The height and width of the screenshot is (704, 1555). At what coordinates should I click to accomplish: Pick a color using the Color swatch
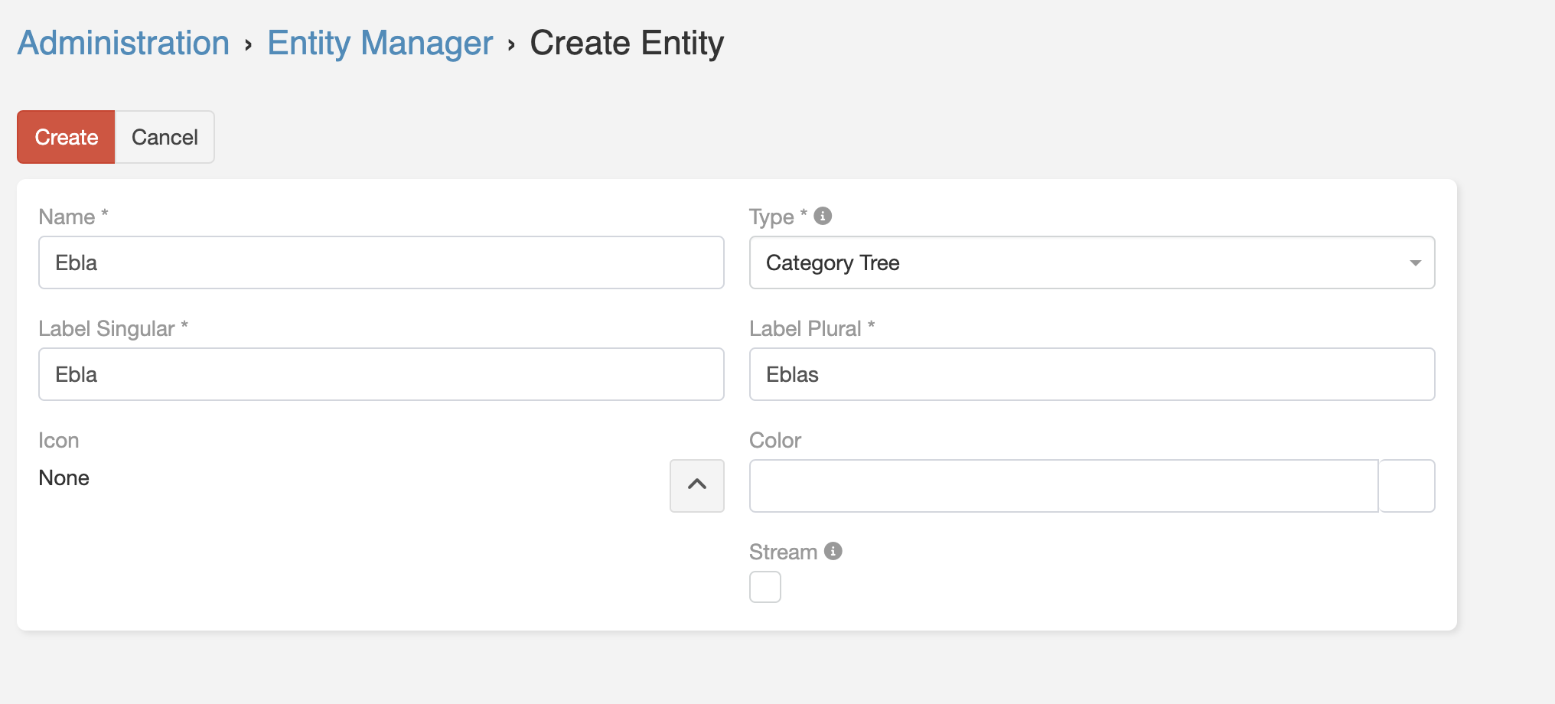point(1407,485)
